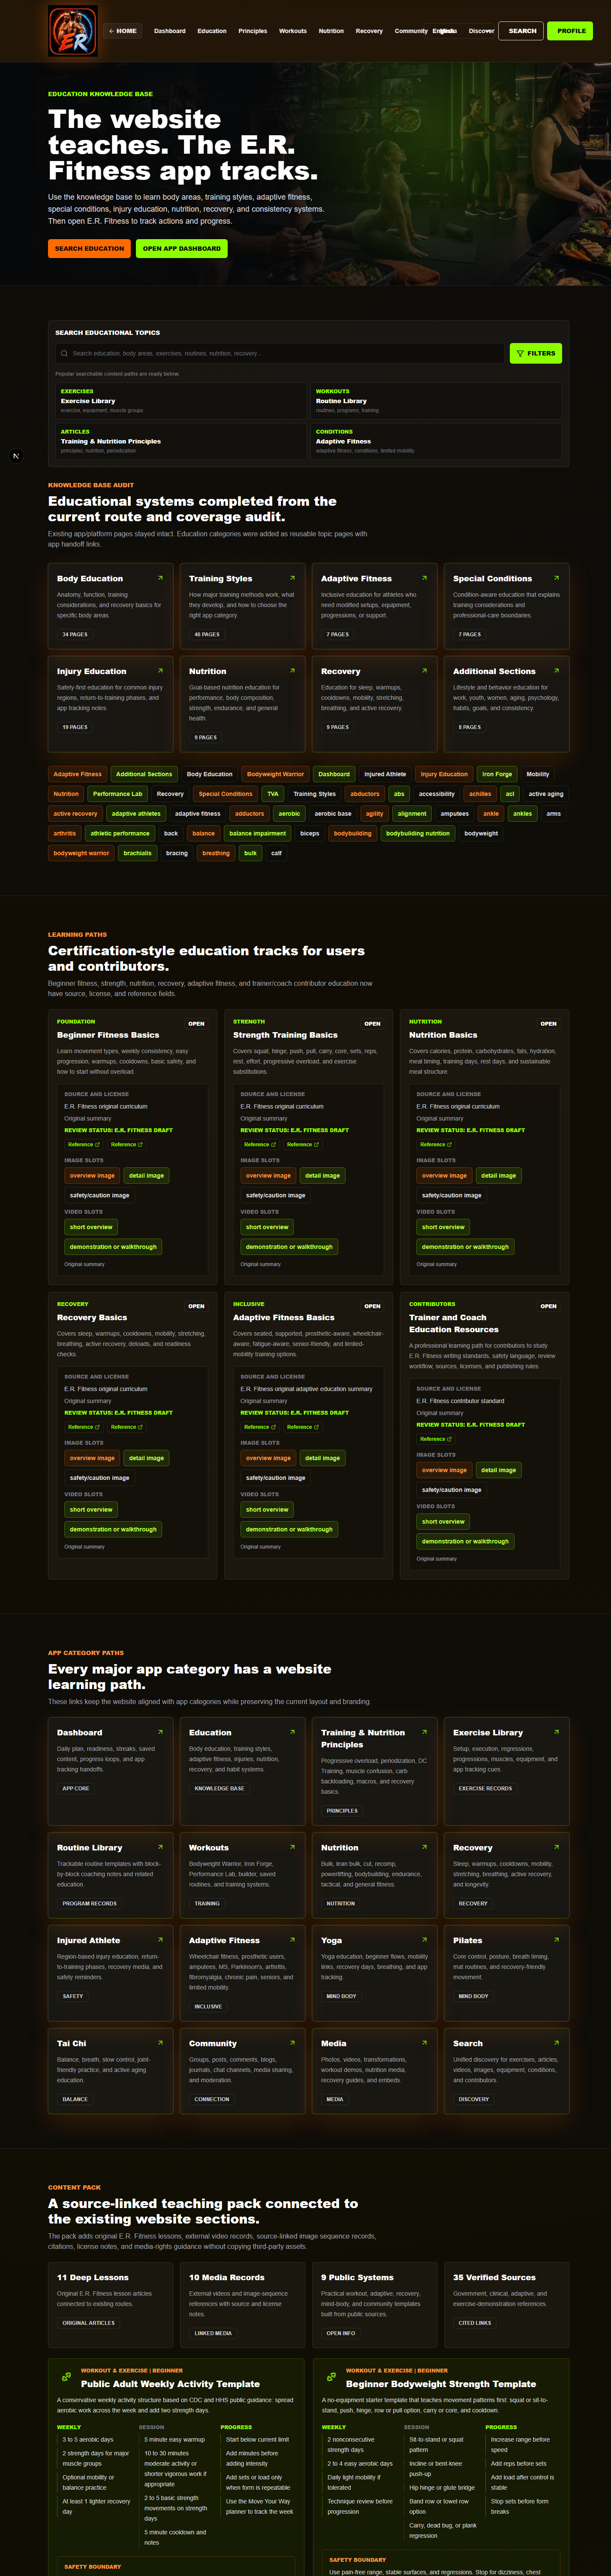The width and height of the screenshot is (611, 2576).
Task: Click the arrow icon on Training Styles card
Action: tap(292, 578)
